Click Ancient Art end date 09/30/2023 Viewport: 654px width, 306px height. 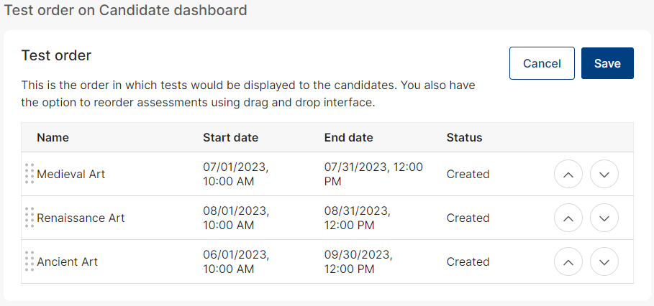tap(358, 254)
